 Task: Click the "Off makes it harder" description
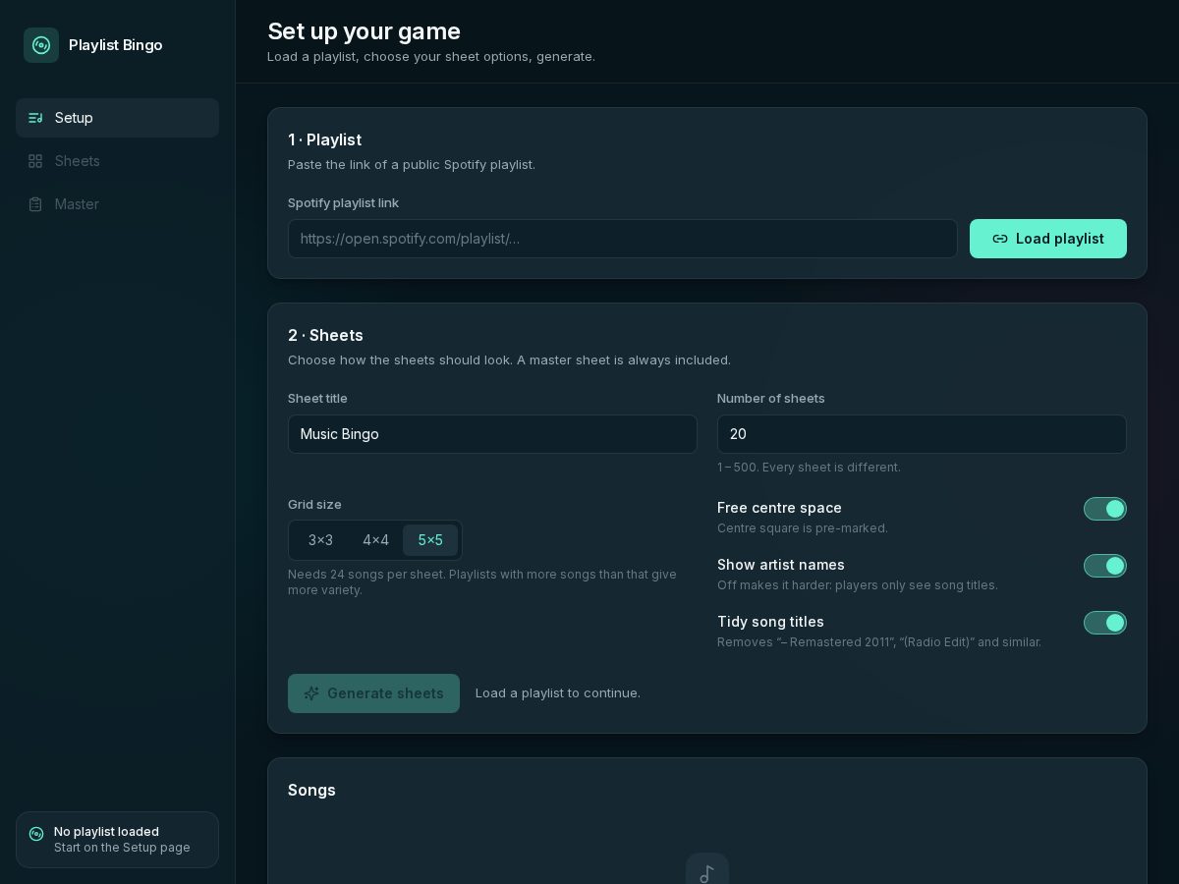858,585
